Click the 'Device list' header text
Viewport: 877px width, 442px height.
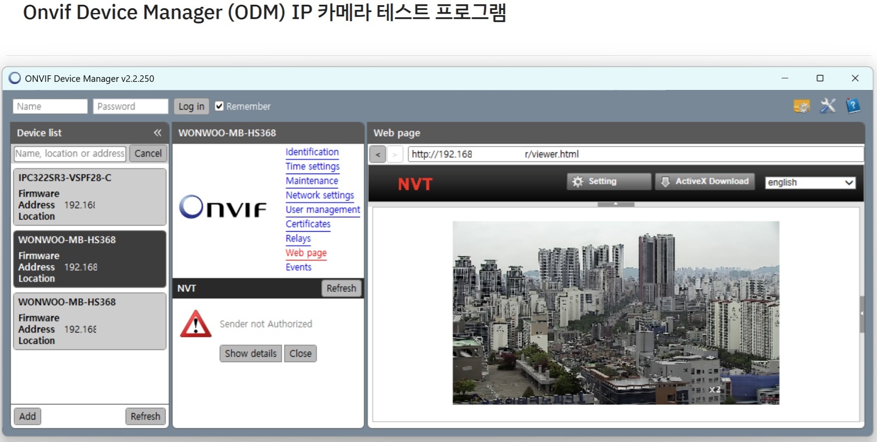pyautogui.click(x=39, y=133)
